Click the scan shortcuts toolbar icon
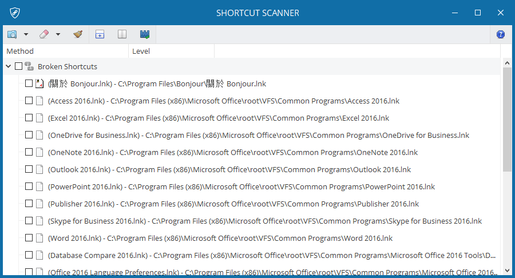Image resolution: width=515 pixels, height=278 pixels. 12,34
